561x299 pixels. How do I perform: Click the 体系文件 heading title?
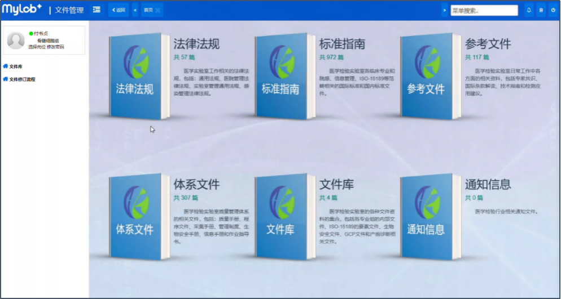[x=196, y=185]
